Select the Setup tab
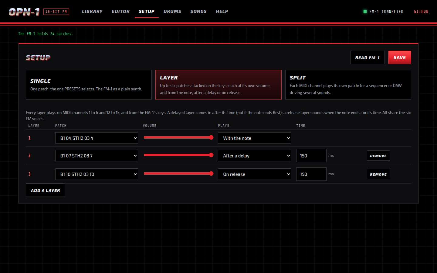 [147, 12]
